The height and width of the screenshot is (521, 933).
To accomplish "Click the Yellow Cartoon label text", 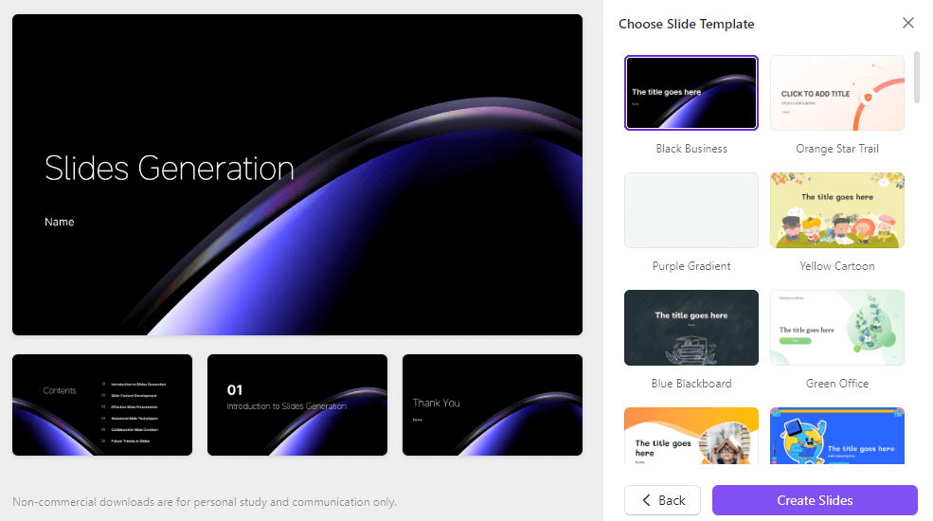I will pos(837,266).
